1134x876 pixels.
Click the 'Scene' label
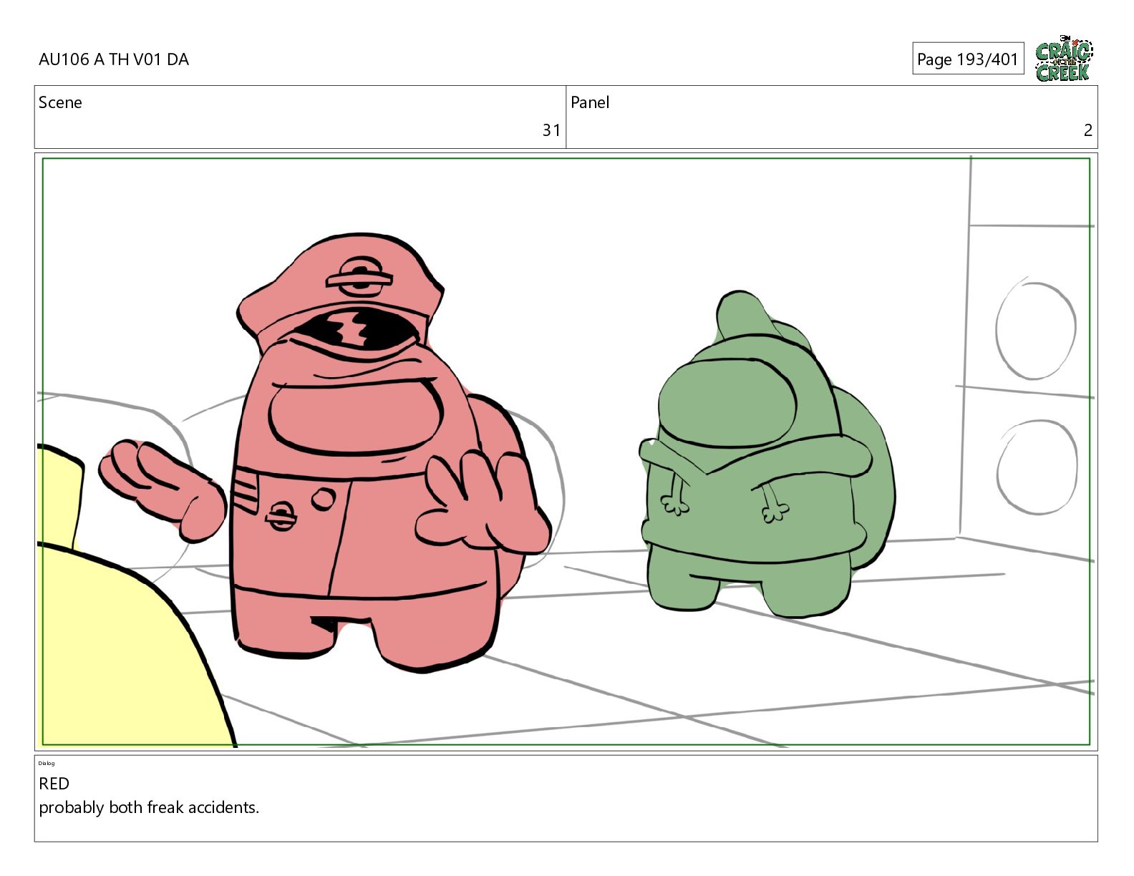[60, 102]
